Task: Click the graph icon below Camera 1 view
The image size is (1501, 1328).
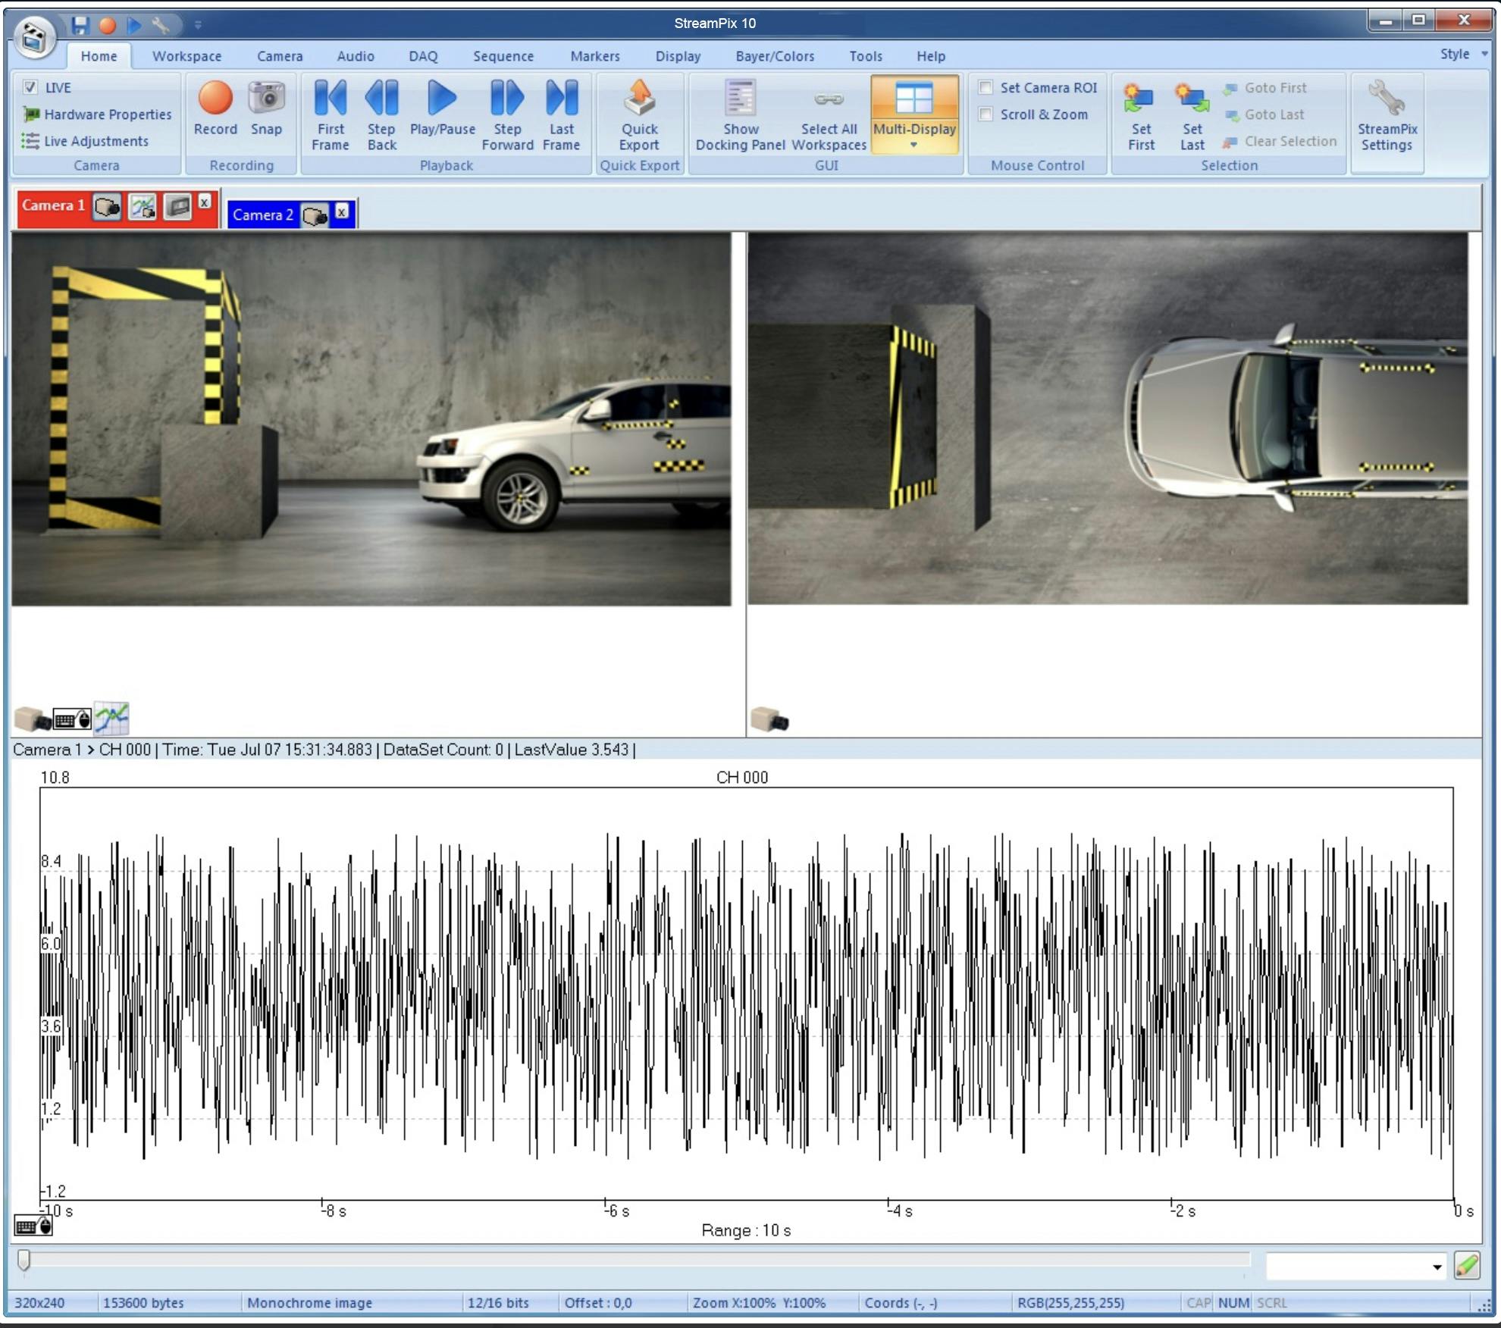Action: 112,718
